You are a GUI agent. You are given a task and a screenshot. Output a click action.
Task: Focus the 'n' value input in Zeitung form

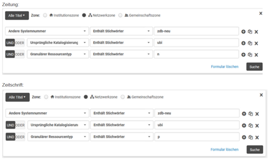tap(196, 54)
